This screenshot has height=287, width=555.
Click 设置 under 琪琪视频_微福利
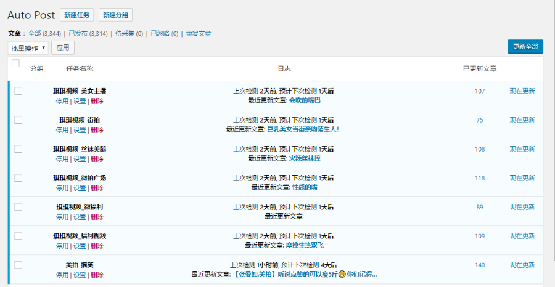coord(80,217)
